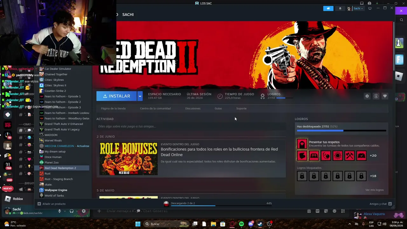Select Rust in the Steam library list
The width and height of the screenshot is (407, 229).
pyautogui.click(x=48, y=174)
